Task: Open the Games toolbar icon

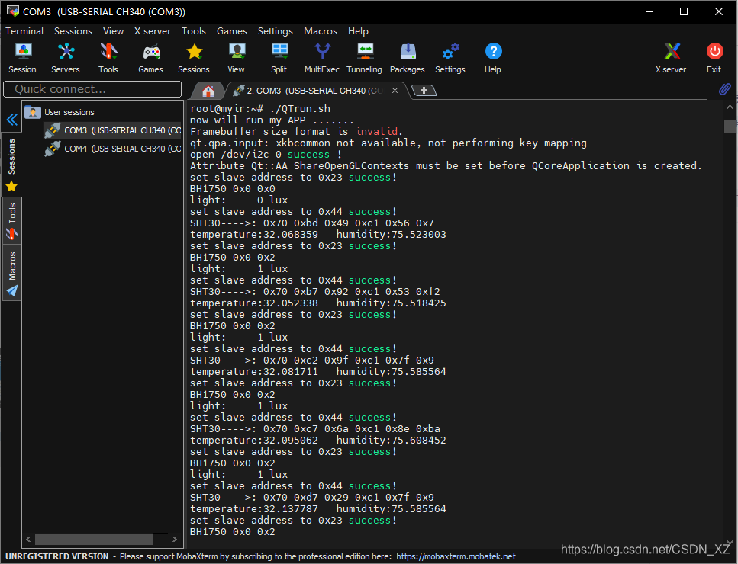Action: pos(150,58)
